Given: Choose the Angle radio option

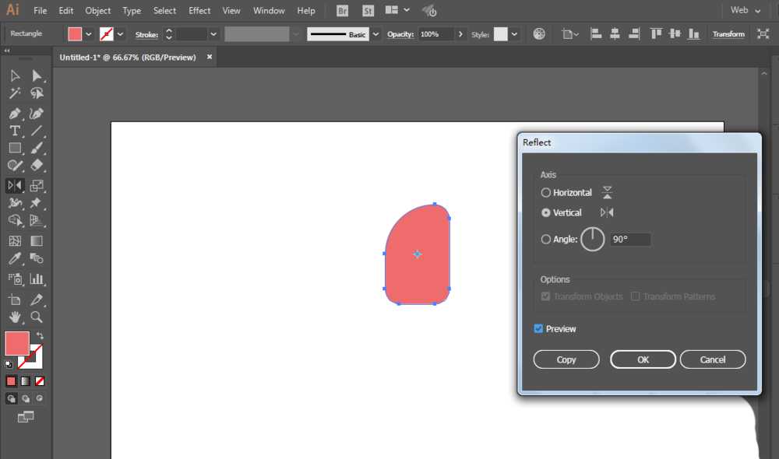Looking at the screenshot, I should (x=546, y=240).
